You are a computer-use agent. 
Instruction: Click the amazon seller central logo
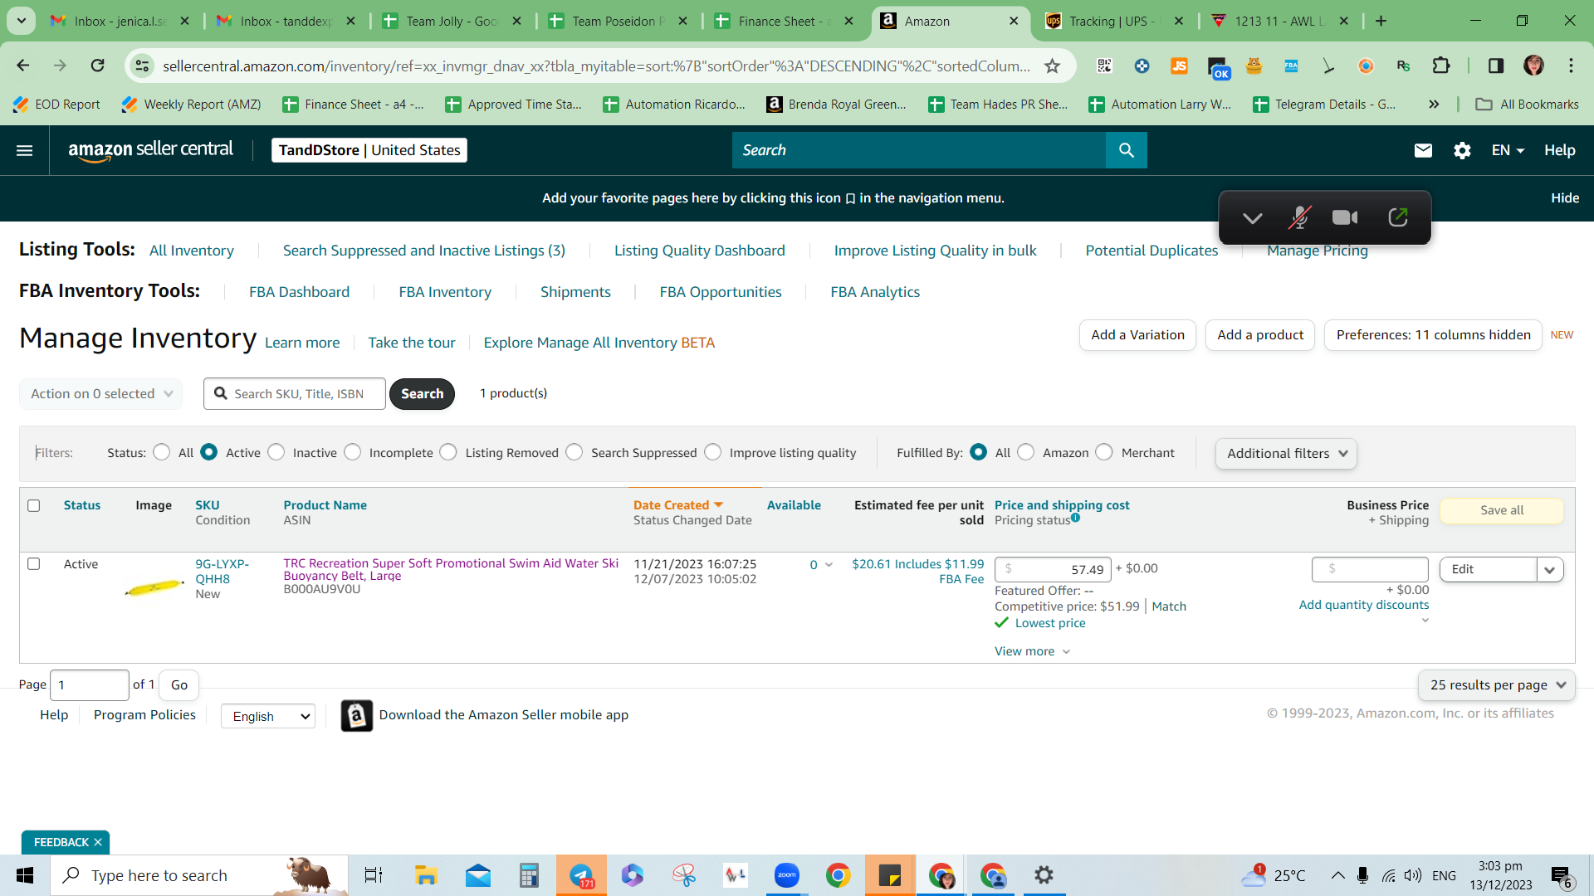[150, 150]
